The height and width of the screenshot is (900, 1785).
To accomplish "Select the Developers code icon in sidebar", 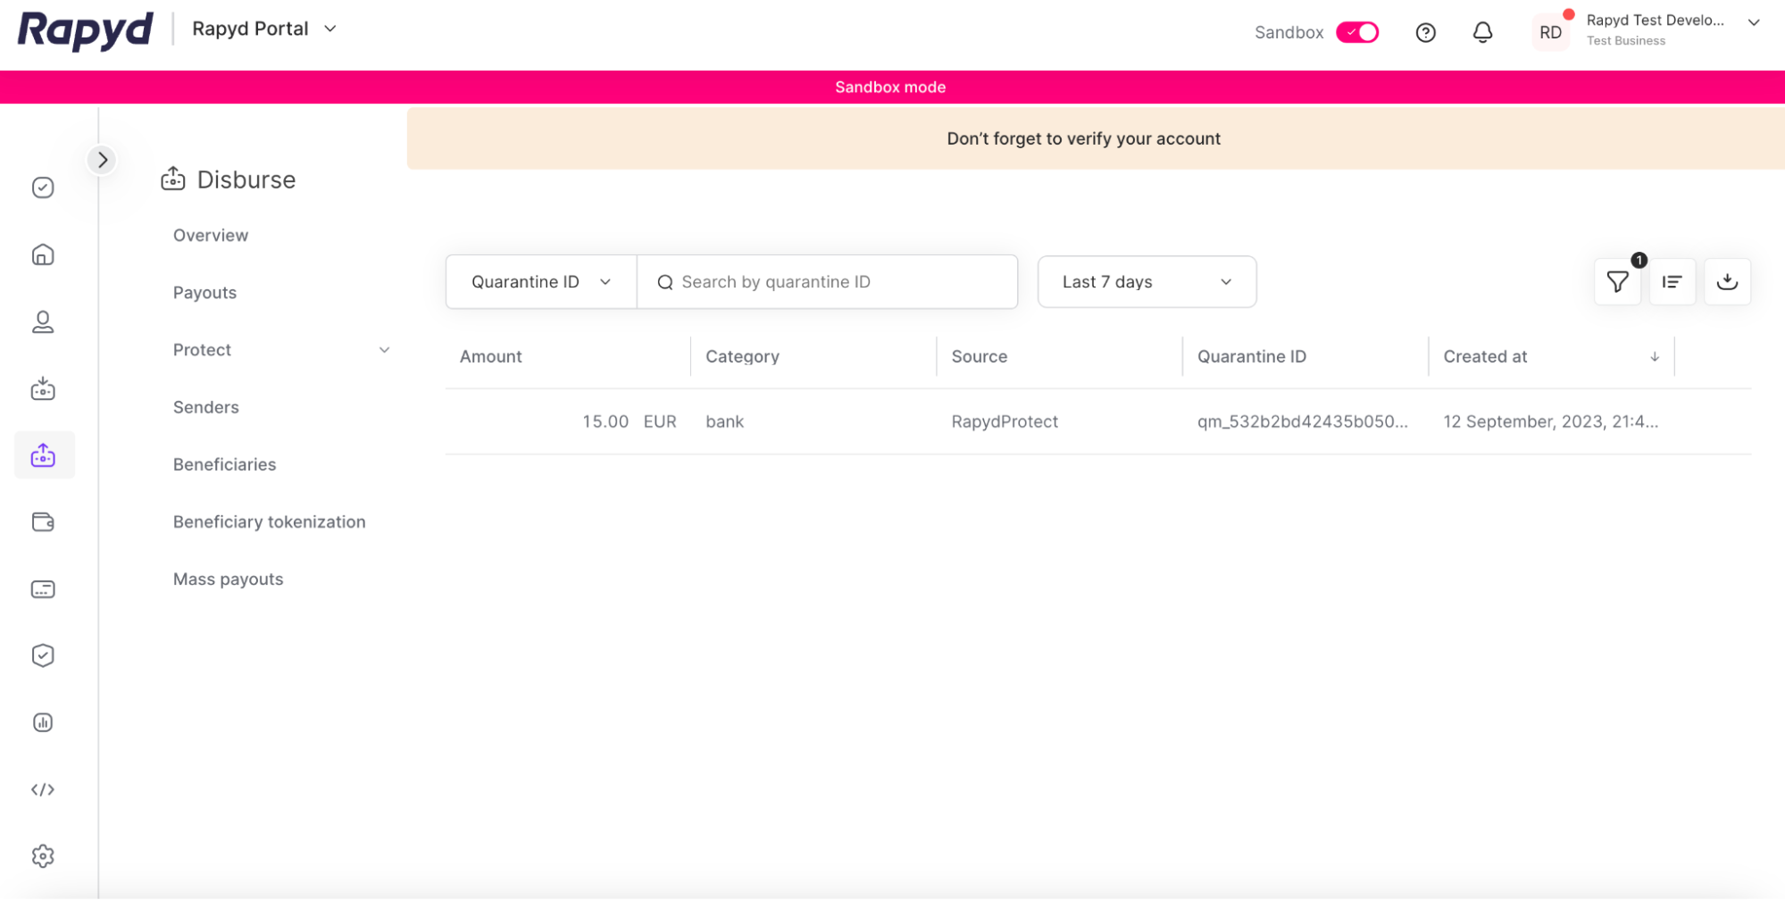I will click(42, 788).
